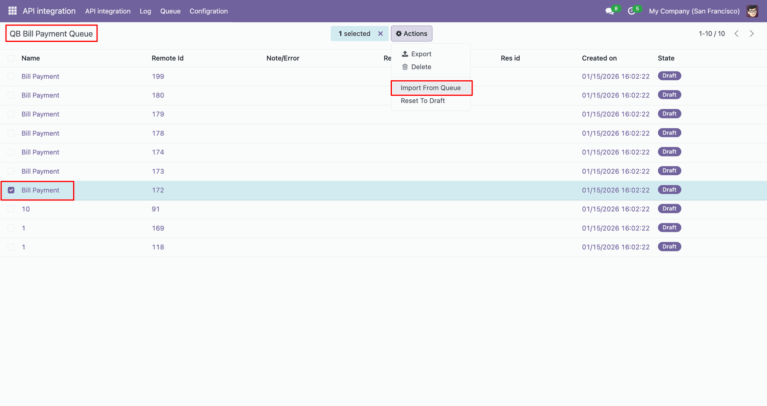Uncheck the Bill Payment 172 row checkbox
767x406 pixels.
coord(11,190)
